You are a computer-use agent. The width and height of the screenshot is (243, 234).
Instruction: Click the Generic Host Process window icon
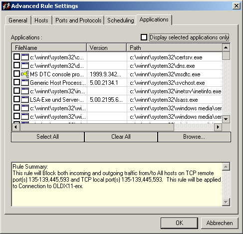tap(25, 82)
